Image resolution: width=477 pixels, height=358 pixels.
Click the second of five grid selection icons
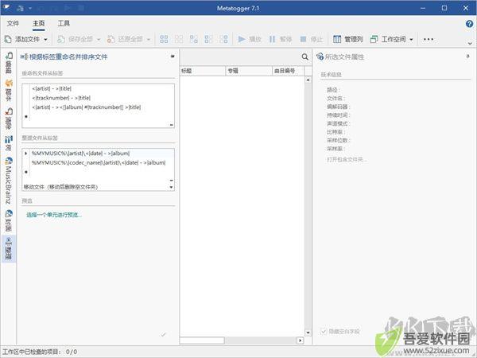(x=179, y=39)
